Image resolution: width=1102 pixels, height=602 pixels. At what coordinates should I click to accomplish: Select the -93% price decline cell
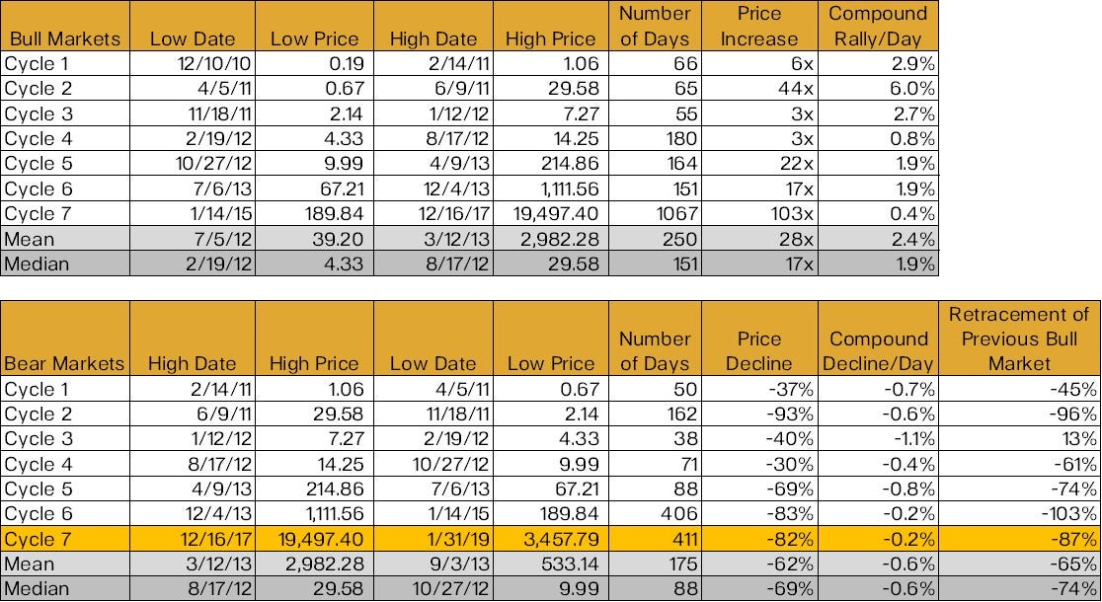point(759,414)
